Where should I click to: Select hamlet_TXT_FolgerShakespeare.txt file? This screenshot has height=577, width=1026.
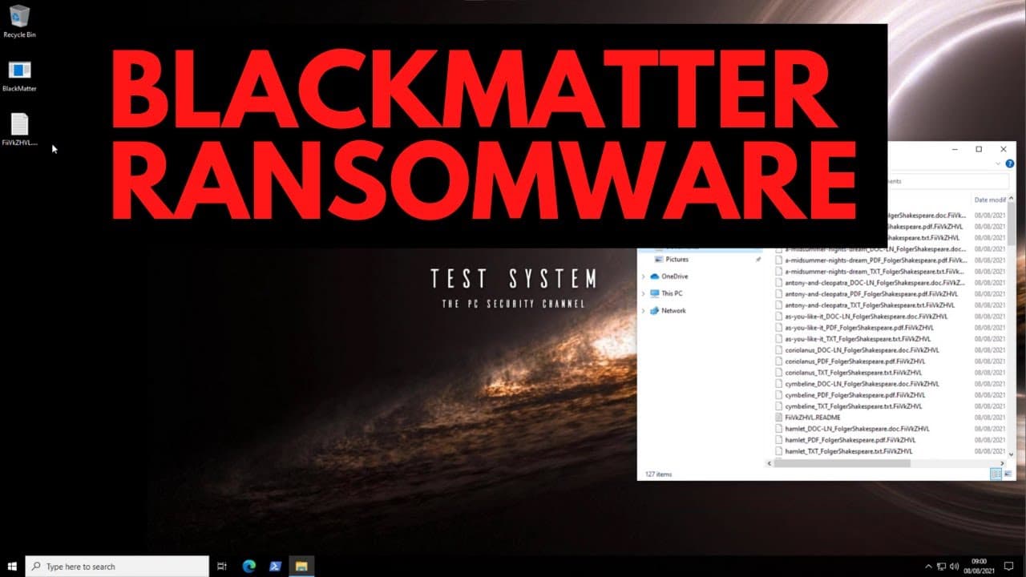(x=844, y=451)
